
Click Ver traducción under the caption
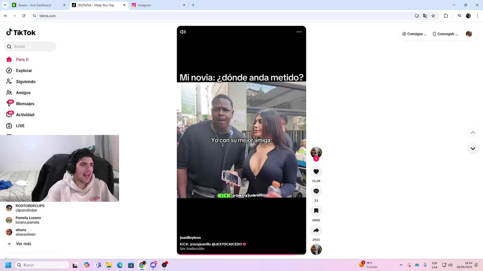coord(192,249)
